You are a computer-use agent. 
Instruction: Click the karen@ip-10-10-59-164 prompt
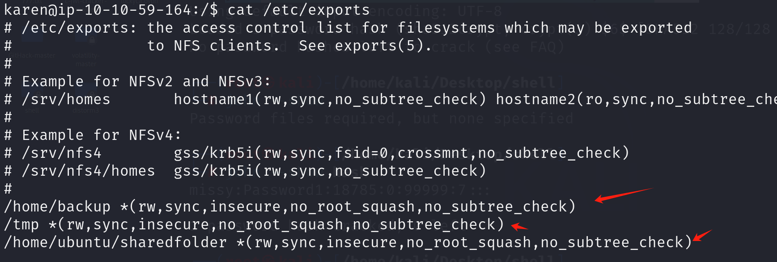pos(106,10)
